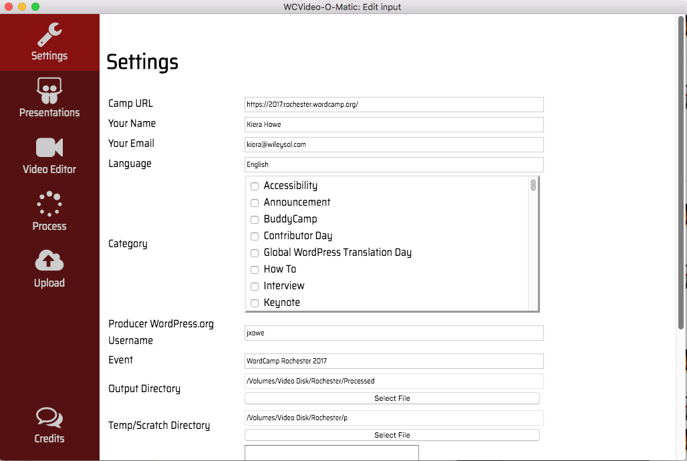Select File for Temp/Scratch Directory
Image resolution: width=687 pixels, height=461 pixels.
(x=392, y=435)
